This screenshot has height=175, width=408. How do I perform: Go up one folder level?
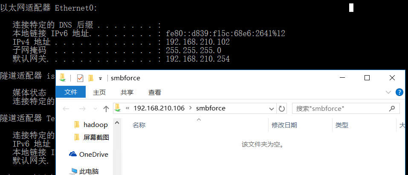coord(106,109)
